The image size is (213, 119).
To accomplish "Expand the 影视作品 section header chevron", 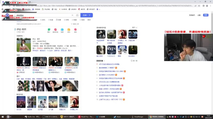I will pyautogui.click(x=24, y=94).
